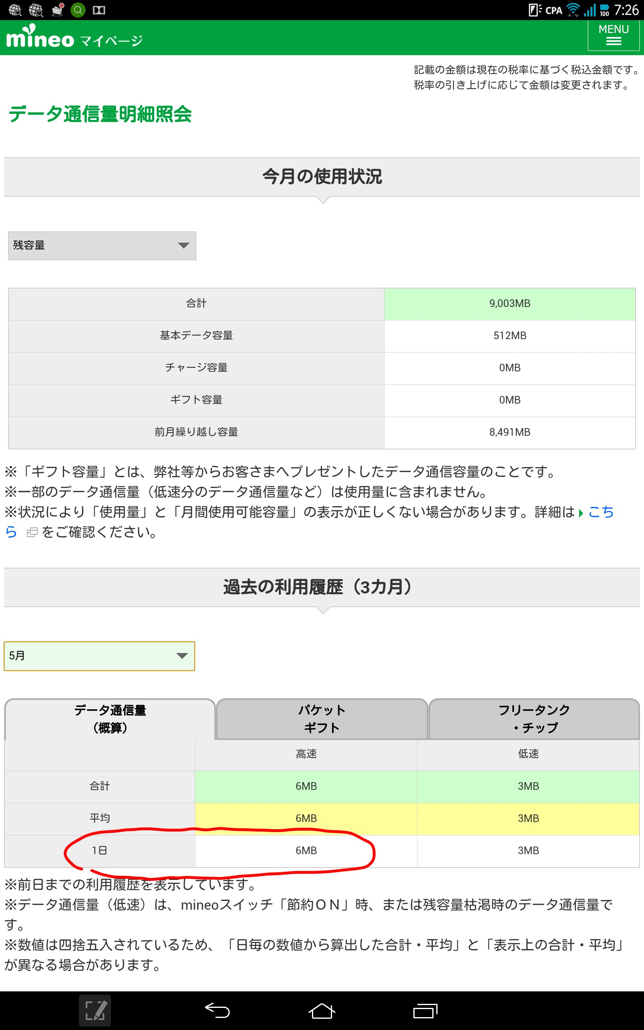
Task: Tap the 9,003MB total cell
Action: [510, 303]
